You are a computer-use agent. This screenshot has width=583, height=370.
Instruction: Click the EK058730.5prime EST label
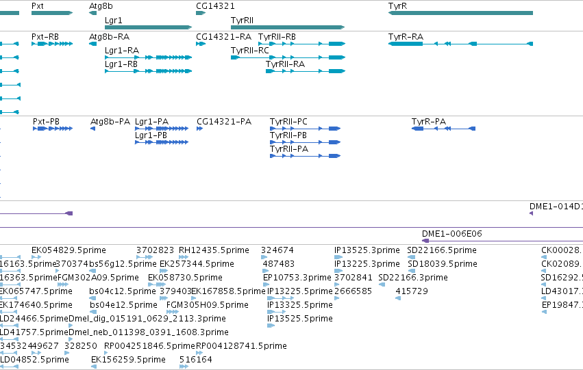click(x=185, y=278)
